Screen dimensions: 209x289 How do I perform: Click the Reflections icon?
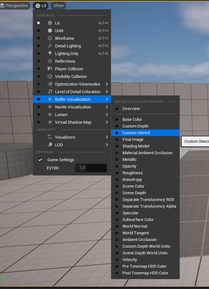(50, 61)
